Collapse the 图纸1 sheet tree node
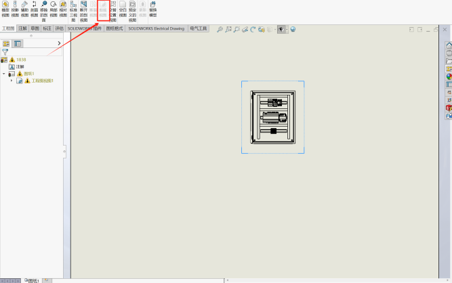 click(x=4, y=74)
